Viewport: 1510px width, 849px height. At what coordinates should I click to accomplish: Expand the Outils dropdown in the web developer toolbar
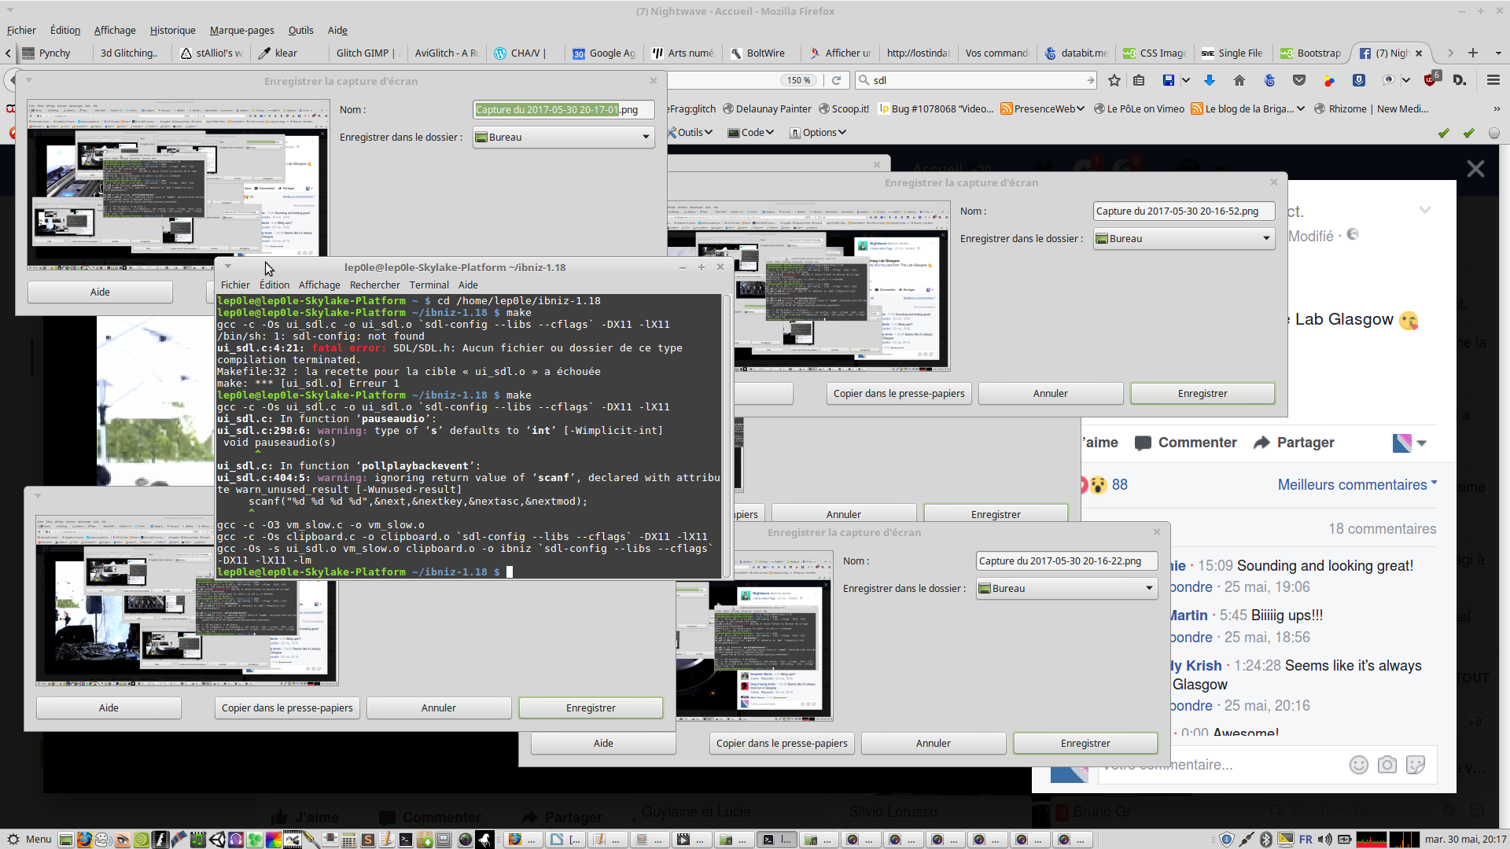point(691,133)
